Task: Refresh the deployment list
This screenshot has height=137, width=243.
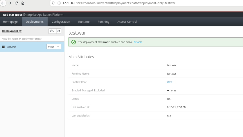Action: pos(59,31)
